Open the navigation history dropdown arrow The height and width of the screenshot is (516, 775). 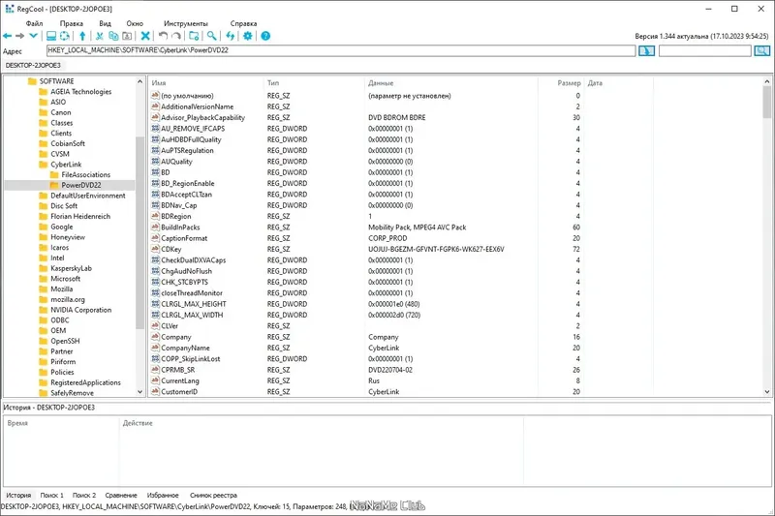click(33, 36)
